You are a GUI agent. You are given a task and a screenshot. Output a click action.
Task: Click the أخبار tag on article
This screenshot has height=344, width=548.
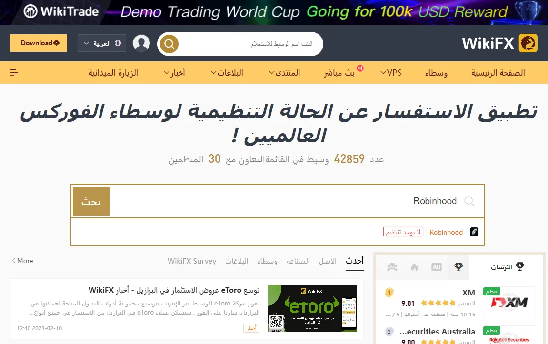click(x=251, y=328)
